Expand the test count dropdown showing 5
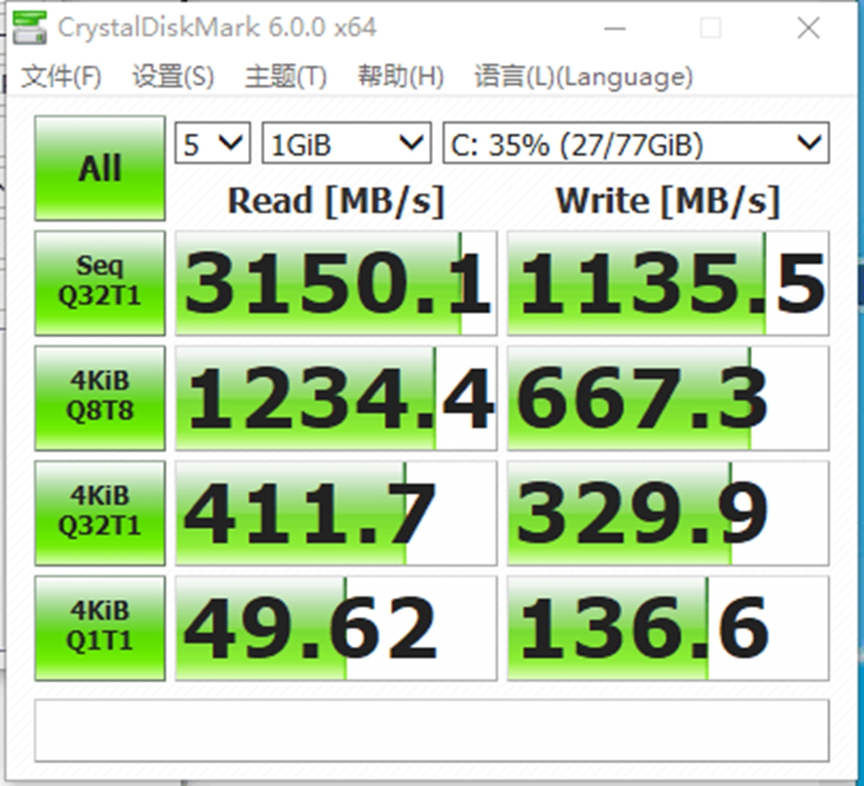Viewport: 864px width, 786px height. click(x=213, y=144)
